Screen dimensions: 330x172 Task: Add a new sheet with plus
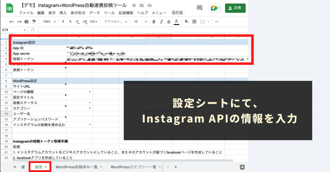(15, 167)
